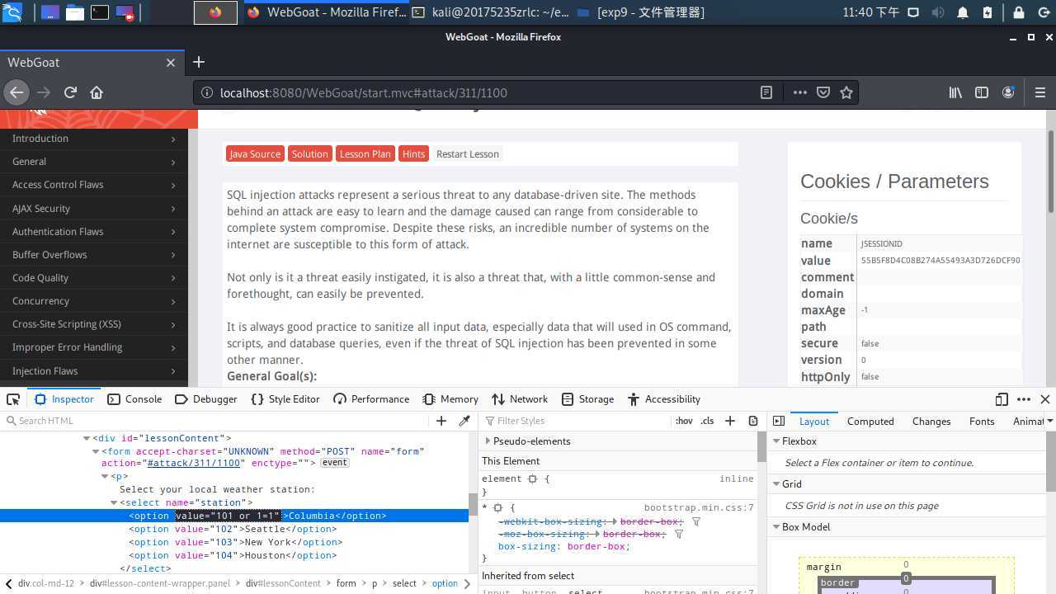Screen dimensions: 1056x594
Task: Create a new node with the plus icon
Action: click(x=441, y=421)
